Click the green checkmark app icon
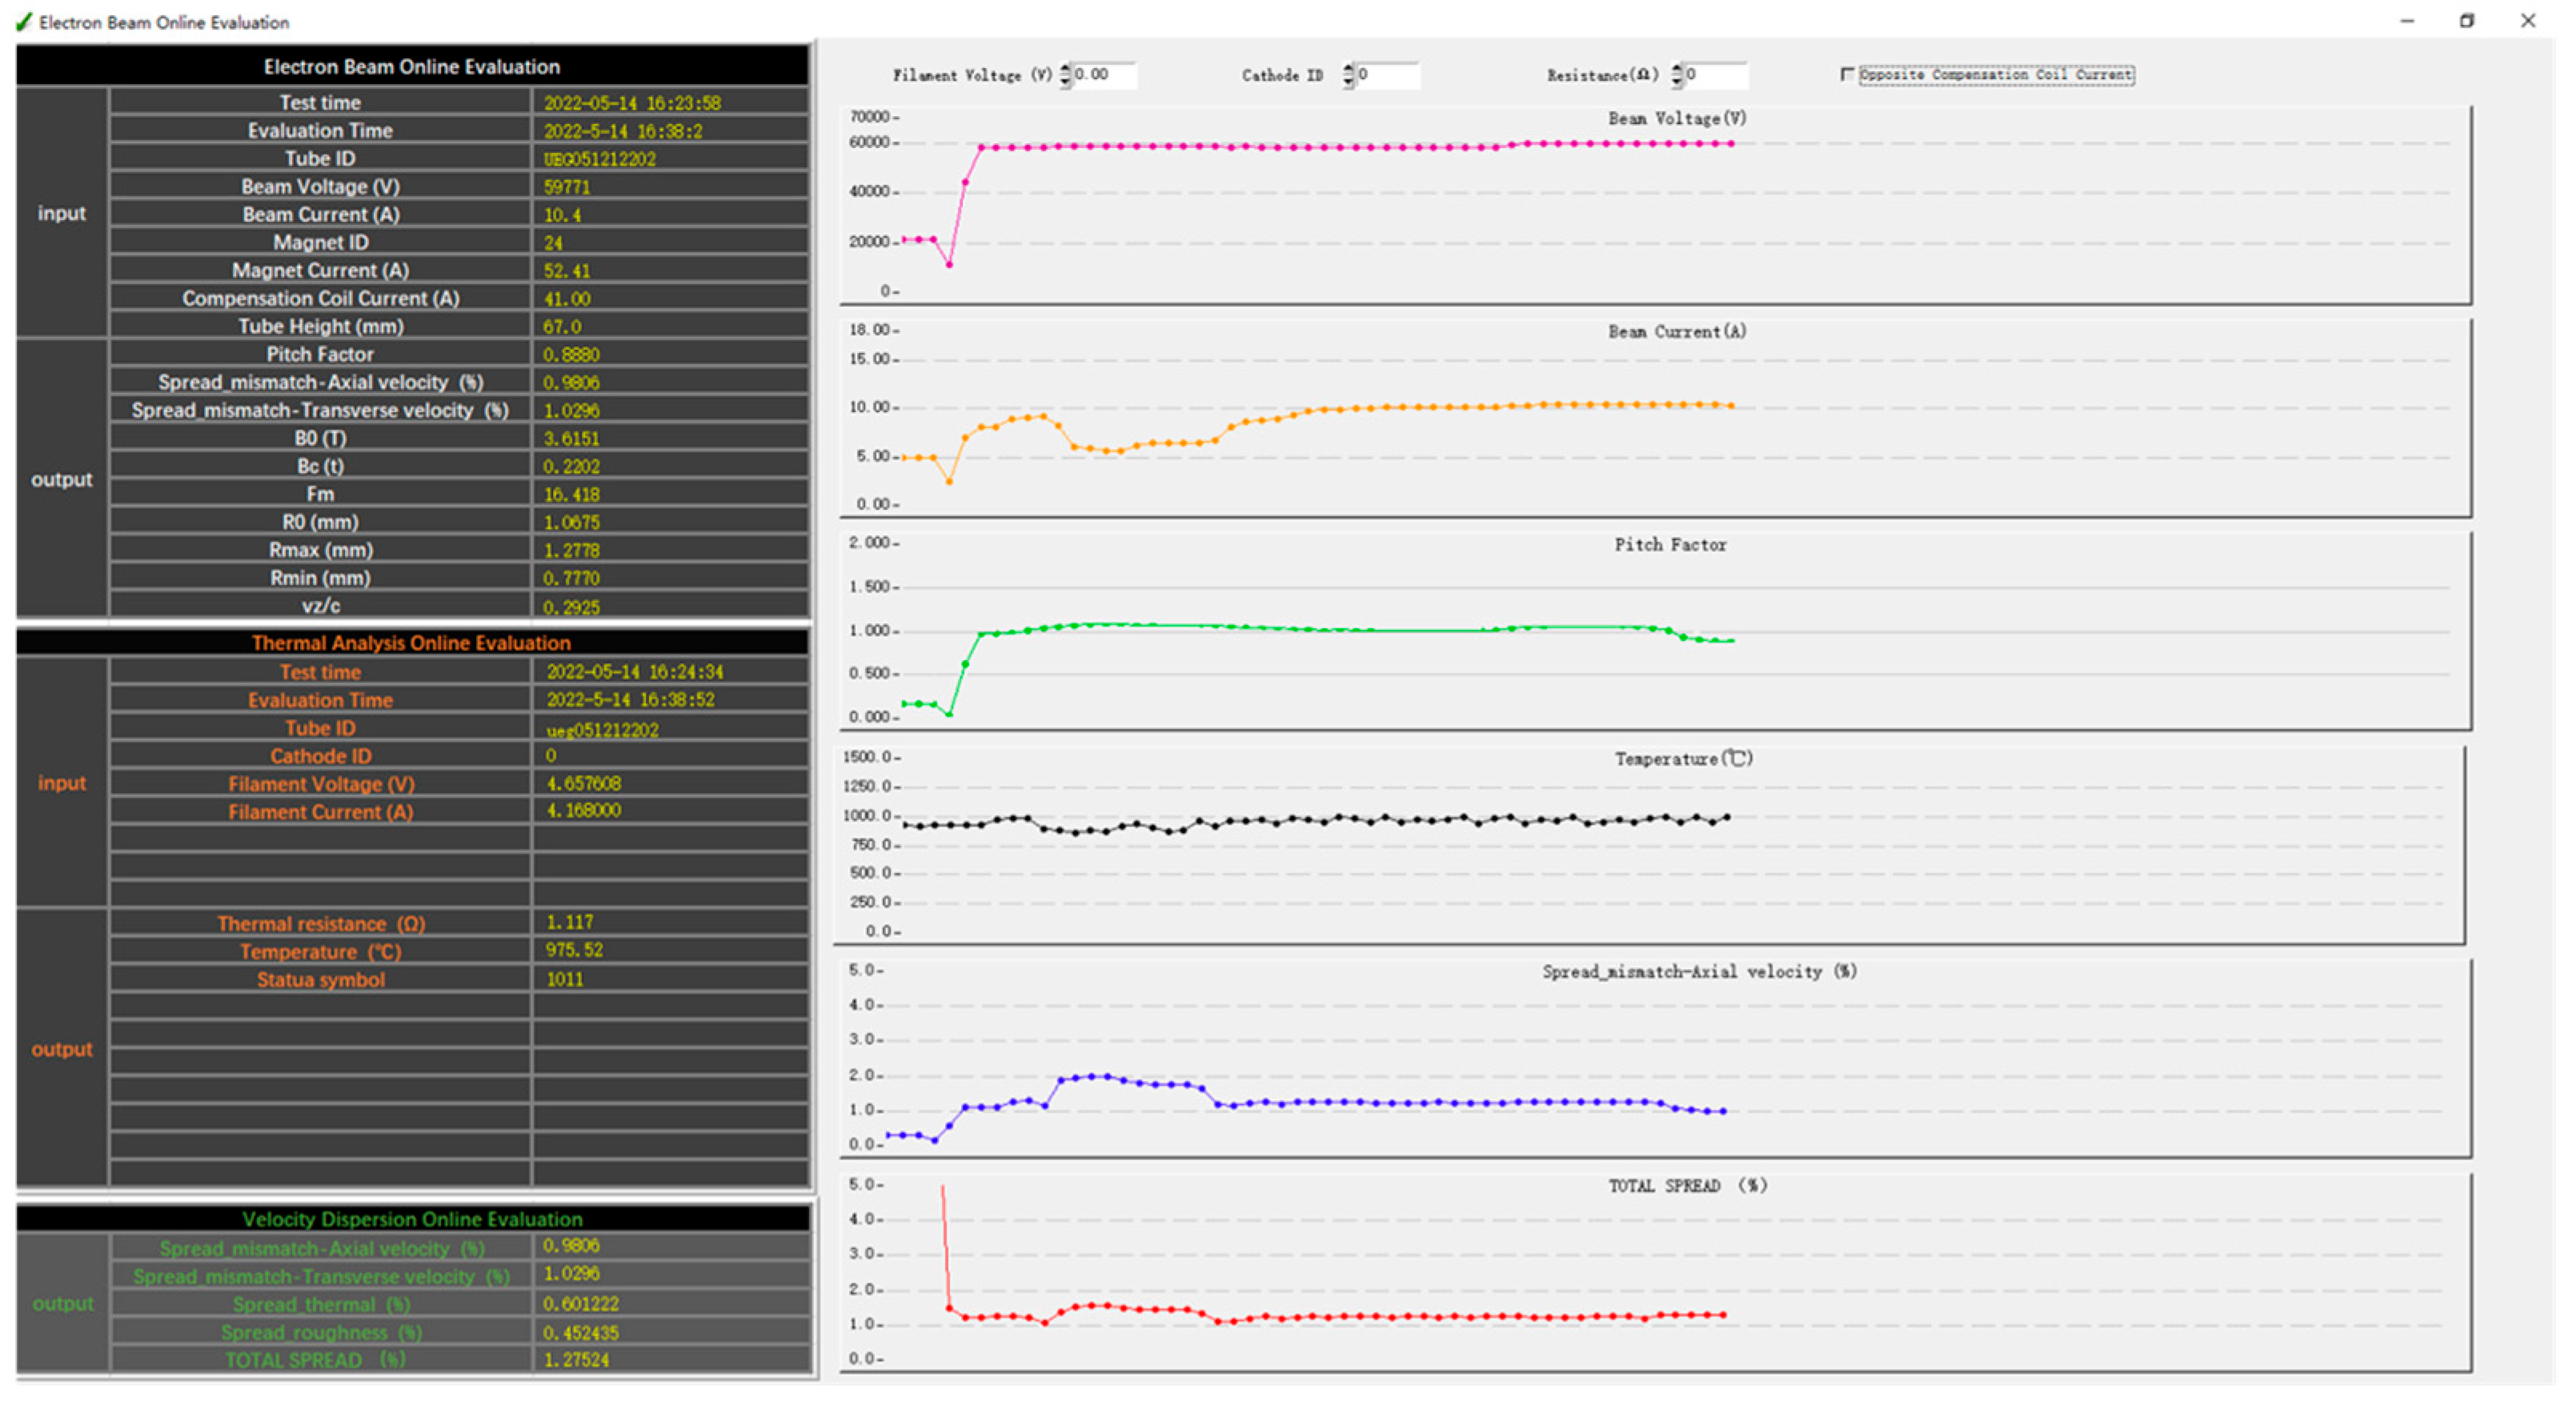This screenshot has height=1409, width=2576. [x=23, y=22]
